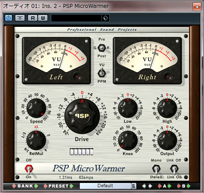204x193 pixels.
Task: Flip the Pre/Post metering switch
Action: click(102, 48)
